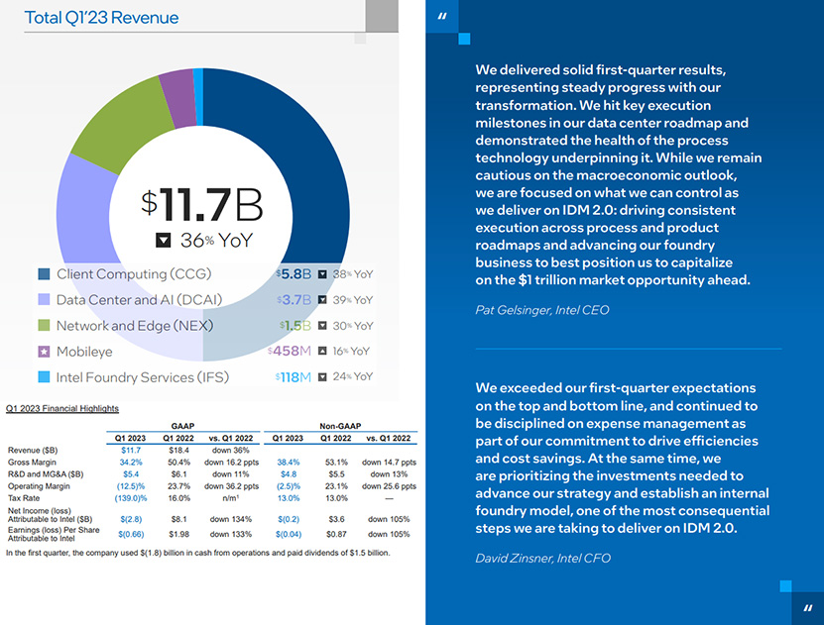Click the $458M Mobileye revenue value

point(290,351)
